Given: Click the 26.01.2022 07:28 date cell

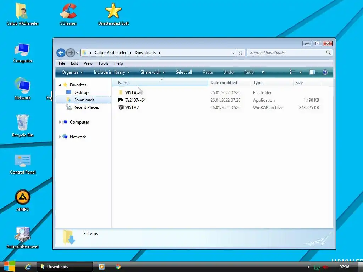Looking at the screenshot, I should pyautogui.click(x=225, y=100).
